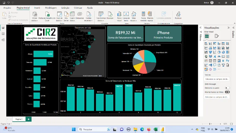Open the Arquivo menu
Screen dimensions: 236x133
pyautogui.click(x=7, y=8)
